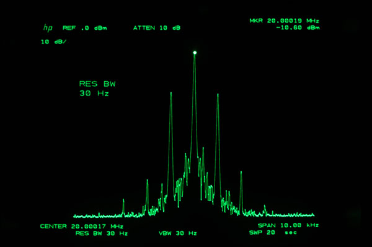Click the large RES BW 30 Hz annotation

point(97,89)
